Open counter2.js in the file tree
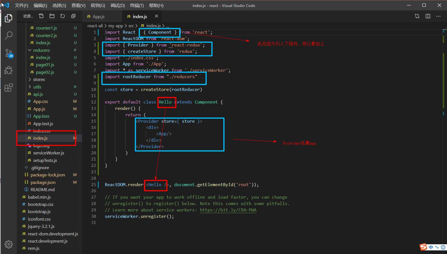Screen dimensions: 447x254 pyautogui.click(x=46, y=35)
